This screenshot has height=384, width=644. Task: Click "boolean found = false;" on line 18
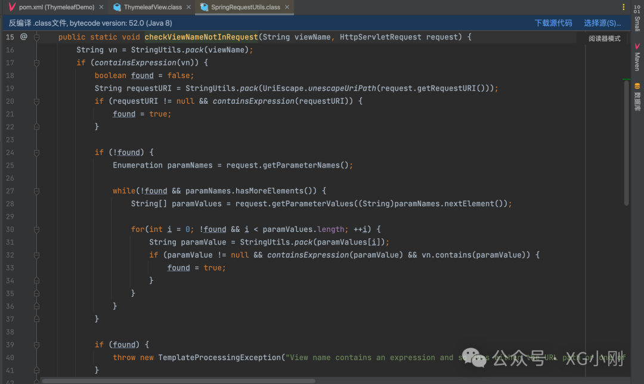pos(144,76)
